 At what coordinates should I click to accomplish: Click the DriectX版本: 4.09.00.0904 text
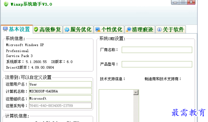click(x=30, y=67)
